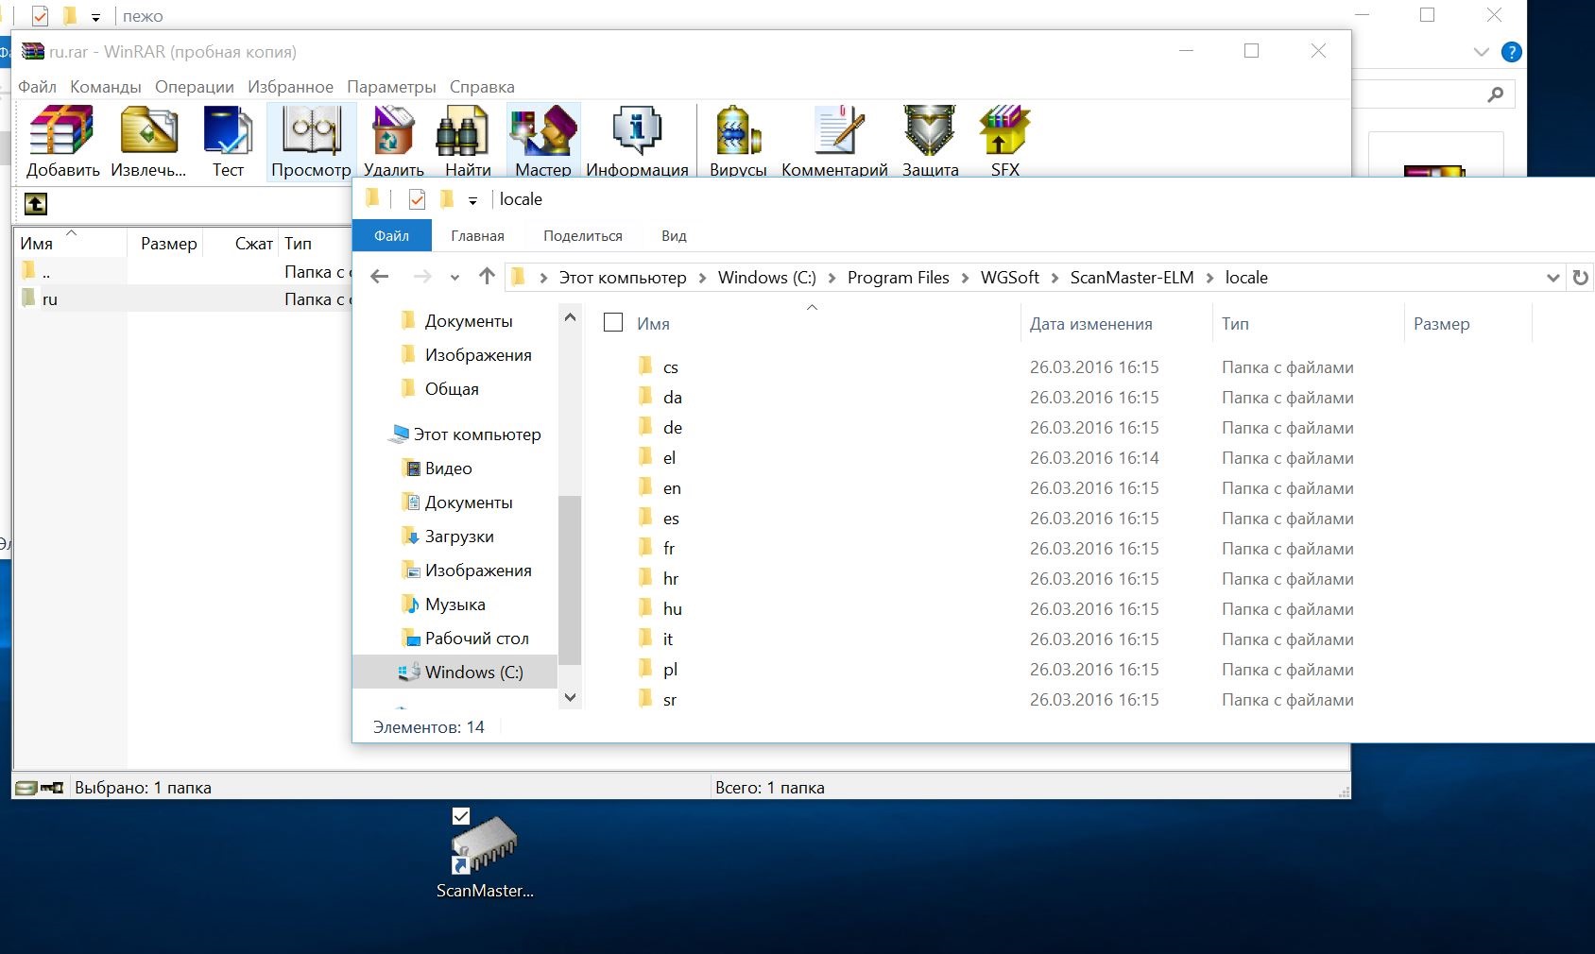The width and height of the screenshot is (1595, 954).
Task: Expand the address bar history dropdown
Action: pos(1552,278)
